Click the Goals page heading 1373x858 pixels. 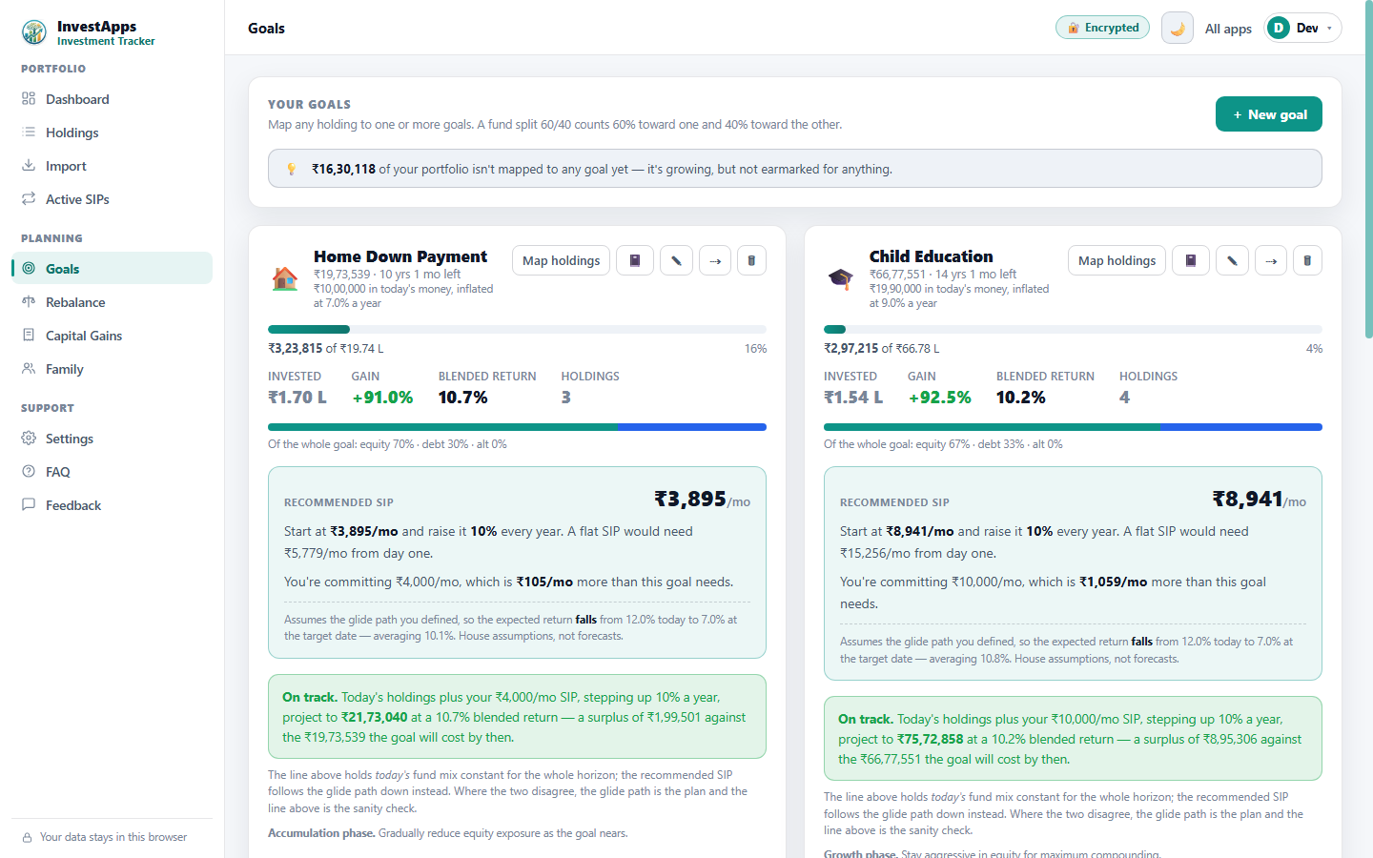(266, 29)
